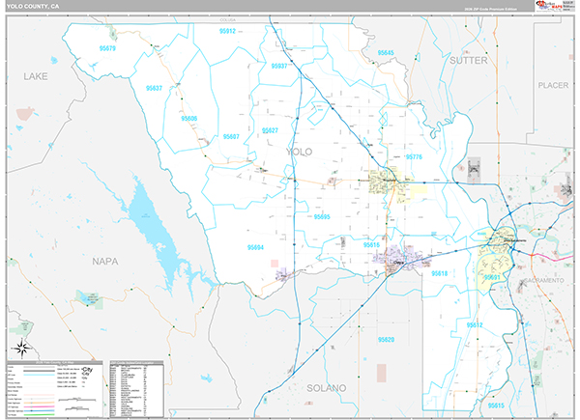Viewport: 580px width, 420px height.
Task: Select ZIP code 95694 label
Action: [255, 247]
